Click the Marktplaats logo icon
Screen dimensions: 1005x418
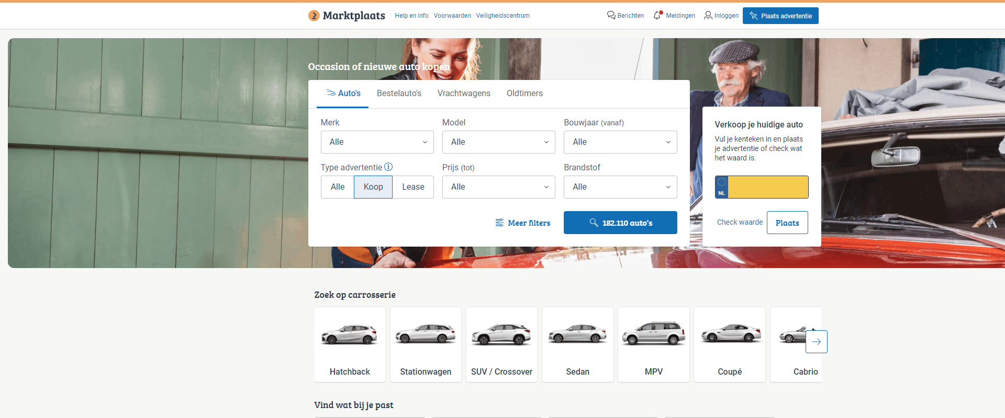pos(314,16)
